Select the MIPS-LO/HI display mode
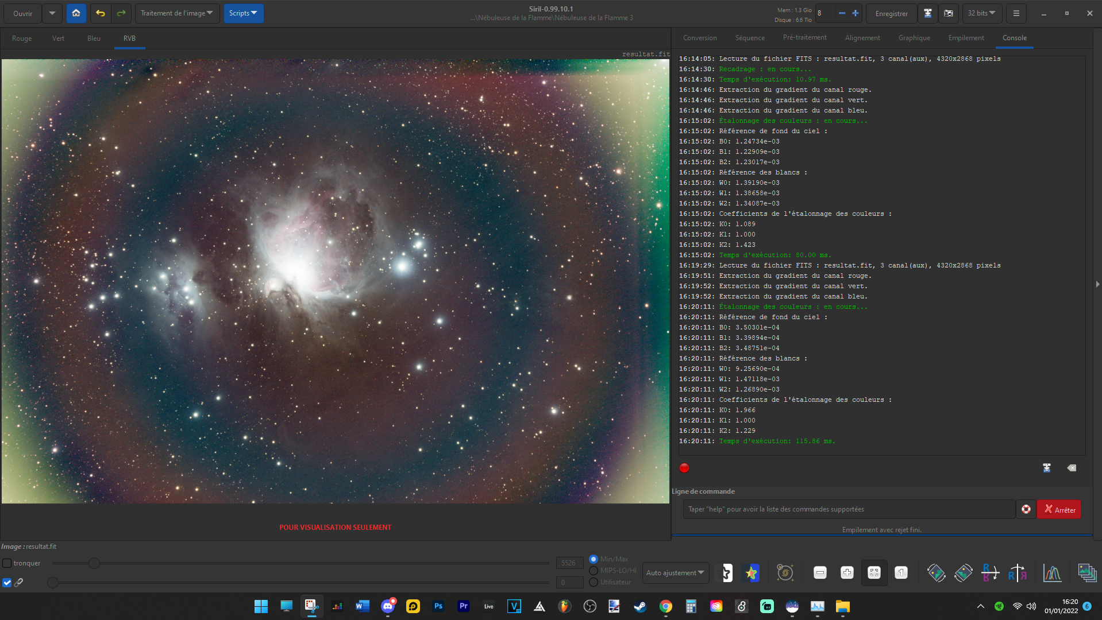This screenshot has width=1102, height=620. (594, 571)
